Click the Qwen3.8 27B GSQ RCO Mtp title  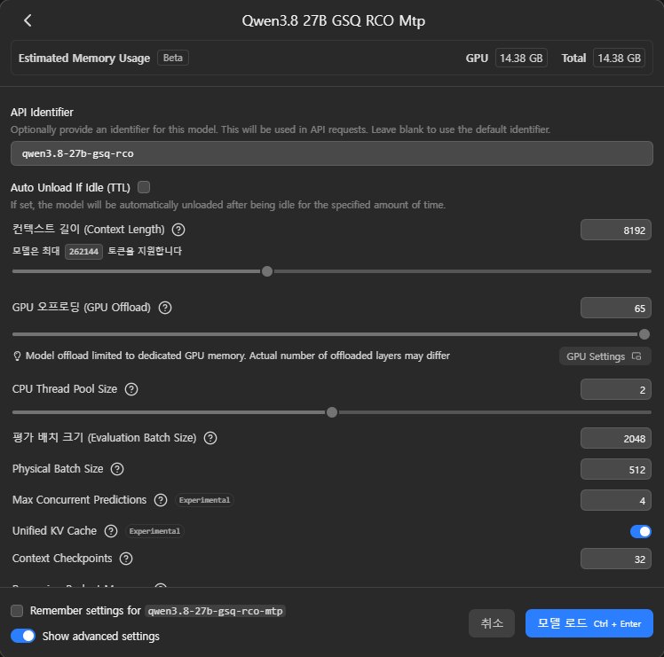333,20
